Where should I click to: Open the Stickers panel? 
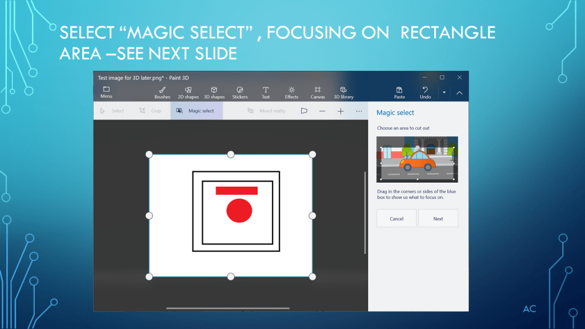(240, 93)
